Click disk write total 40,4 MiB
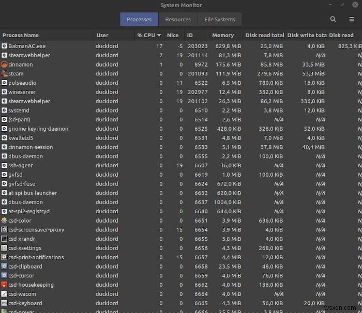The height and width of the screenshot is (313, 362). tap(313, 147)
